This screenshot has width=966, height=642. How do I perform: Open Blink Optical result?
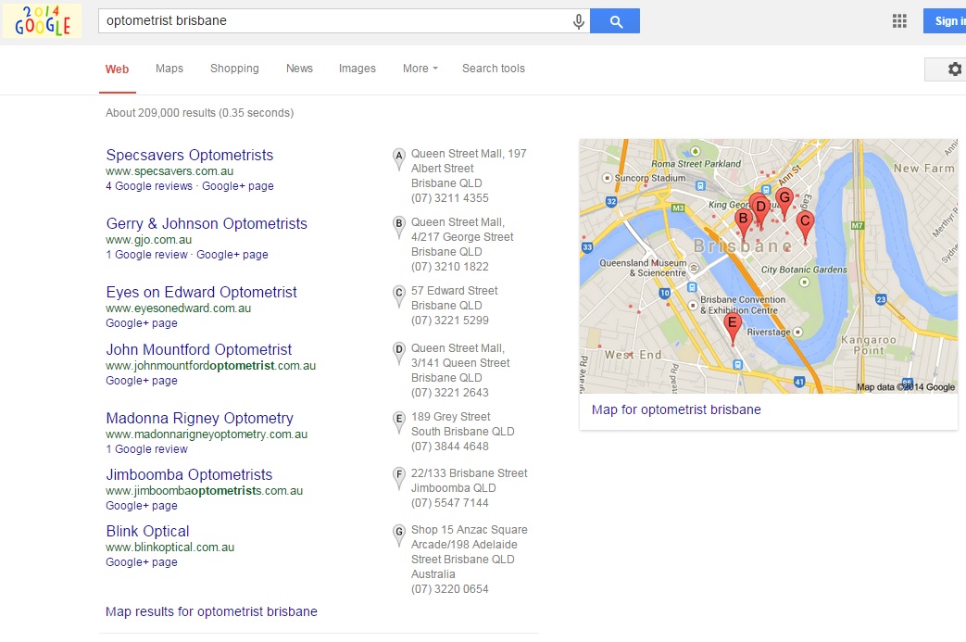148,531
